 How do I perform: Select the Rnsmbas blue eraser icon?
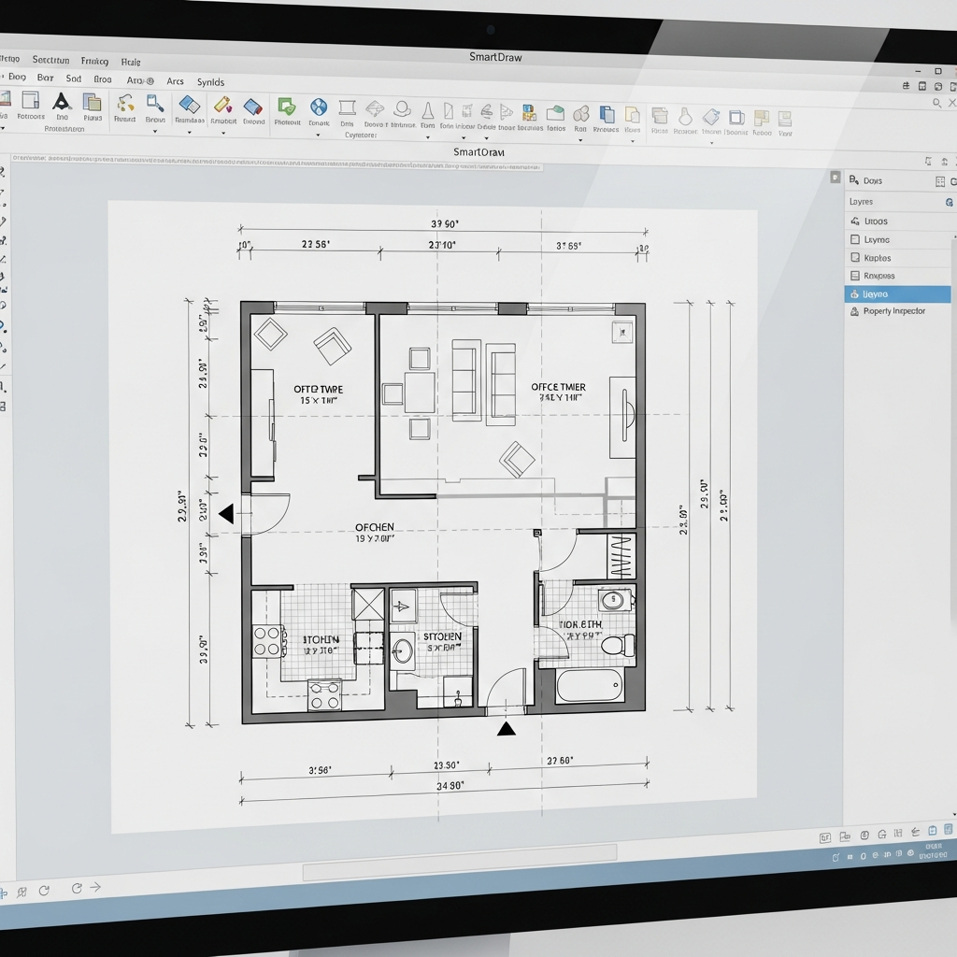click(x=190, y=104)
